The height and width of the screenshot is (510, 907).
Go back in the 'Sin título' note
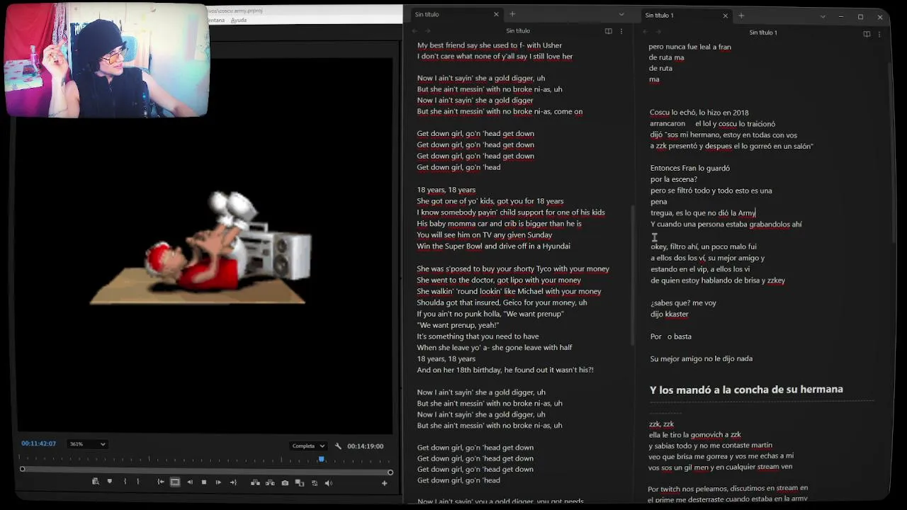[x=415, y=31]
